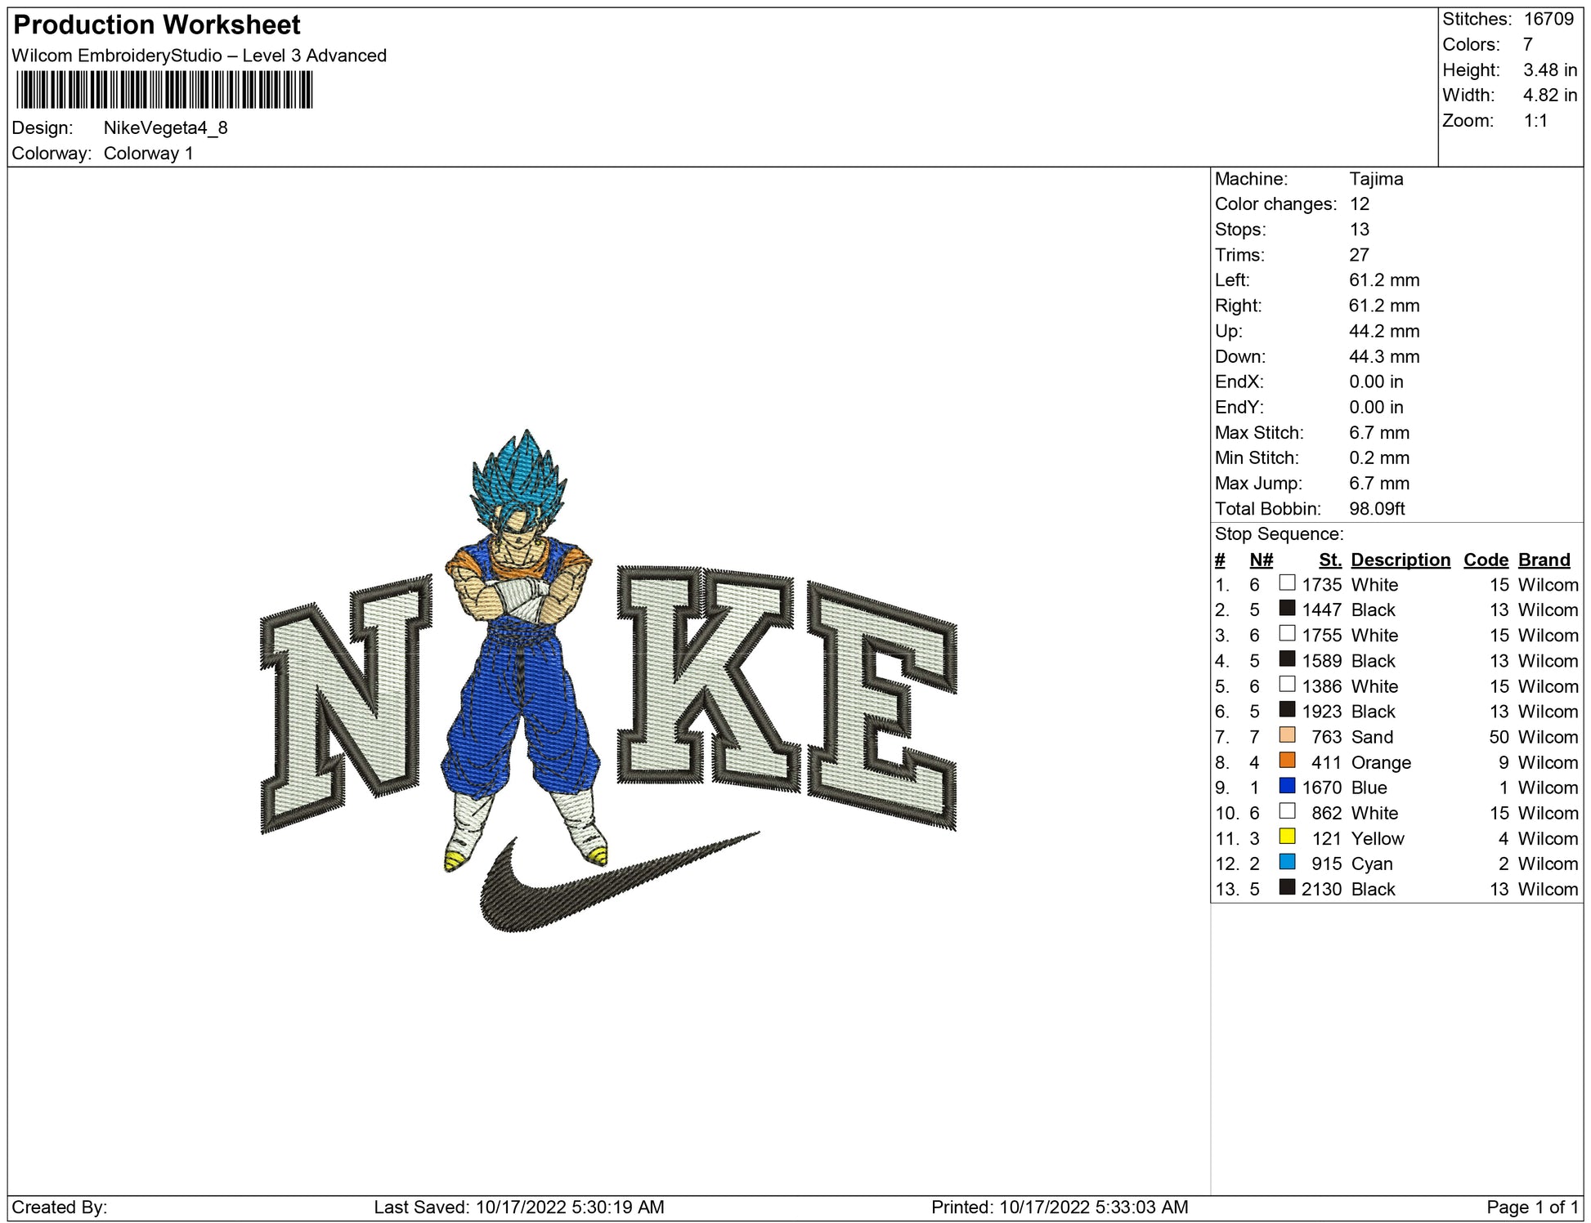Click the white swatch in stop row 1
The height and width of the screenshot is (1223, 1591).
[x=1287, y=583]
